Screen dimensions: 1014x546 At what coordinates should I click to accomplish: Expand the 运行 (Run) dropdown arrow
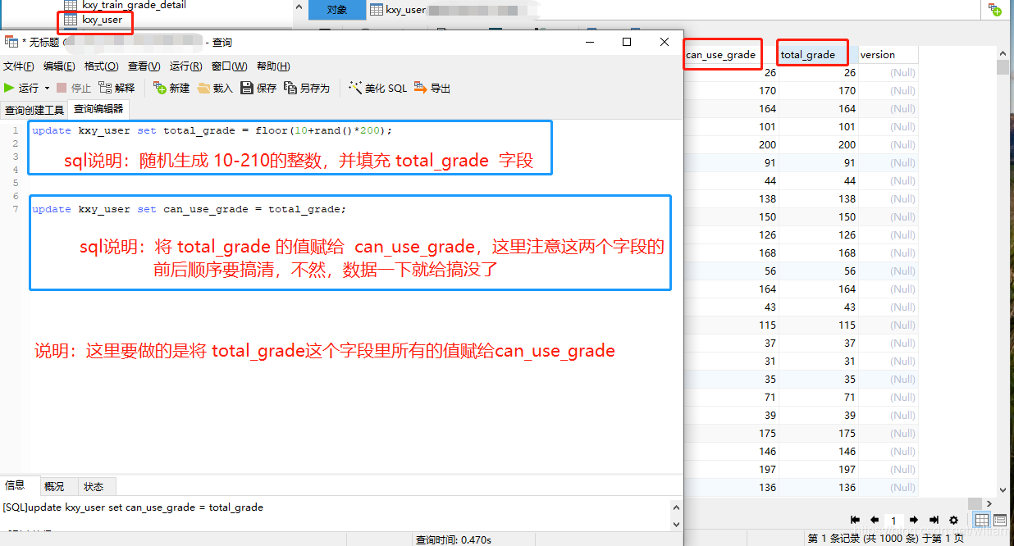coord(47,88)
